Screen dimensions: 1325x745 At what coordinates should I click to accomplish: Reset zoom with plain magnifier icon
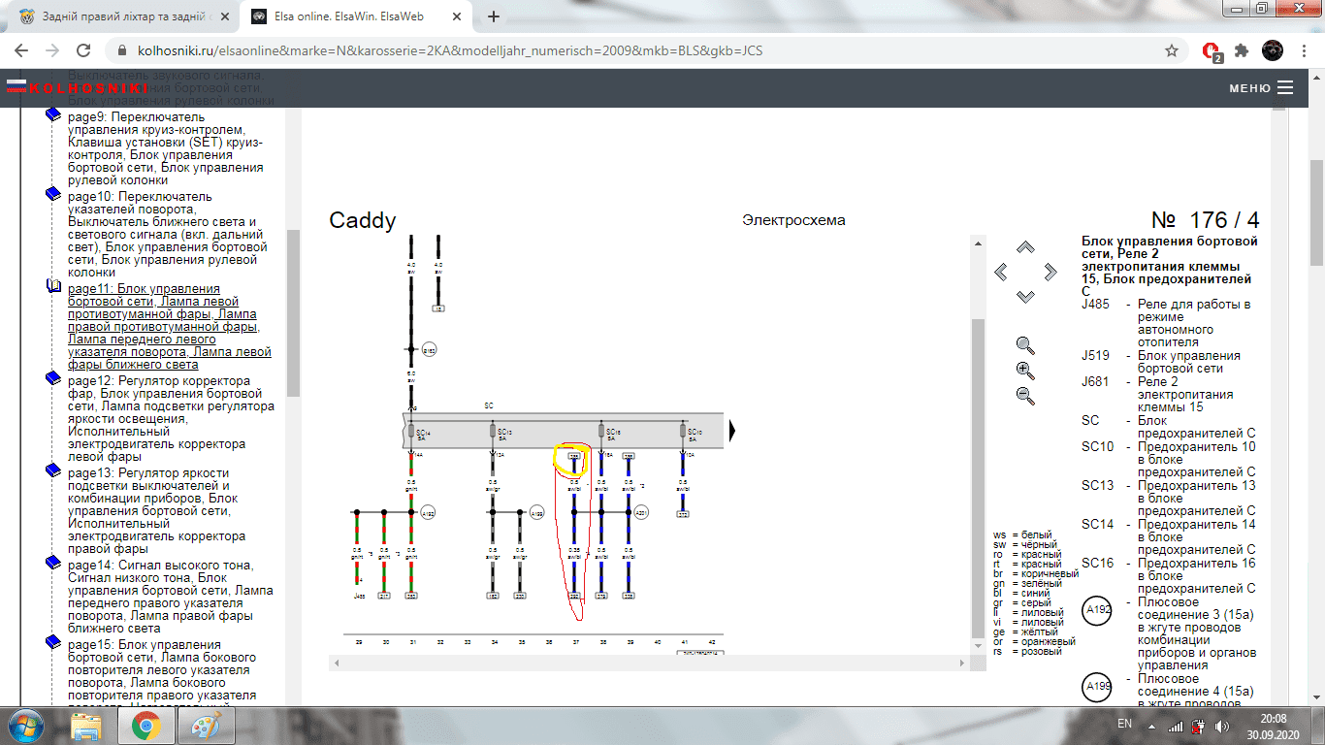(x=1025, y=345)
